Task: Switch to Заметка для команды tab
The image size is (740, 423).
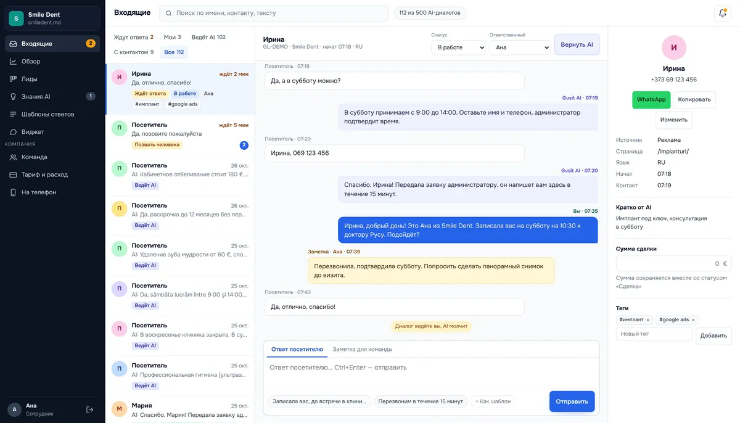Action: (363, 349)
